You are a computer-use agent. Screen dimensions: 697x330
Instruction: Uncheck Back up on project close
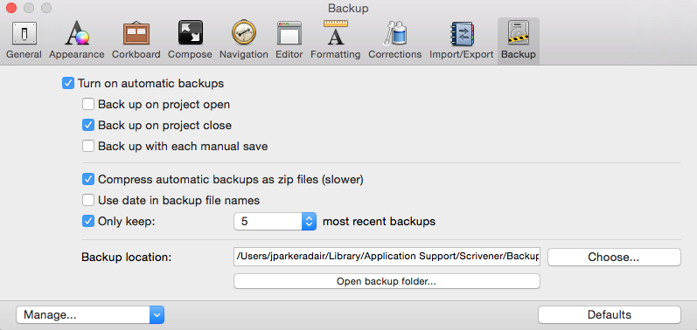pyautogui.click(x=88, y=125)
